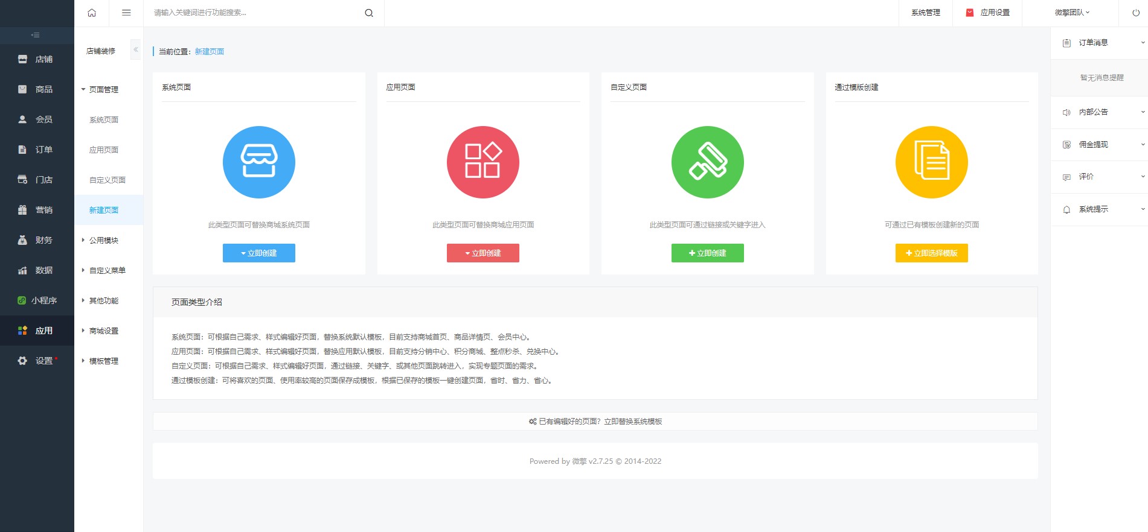
Task: Click the blue shop system page icon
Action: (x=258, y=162)
